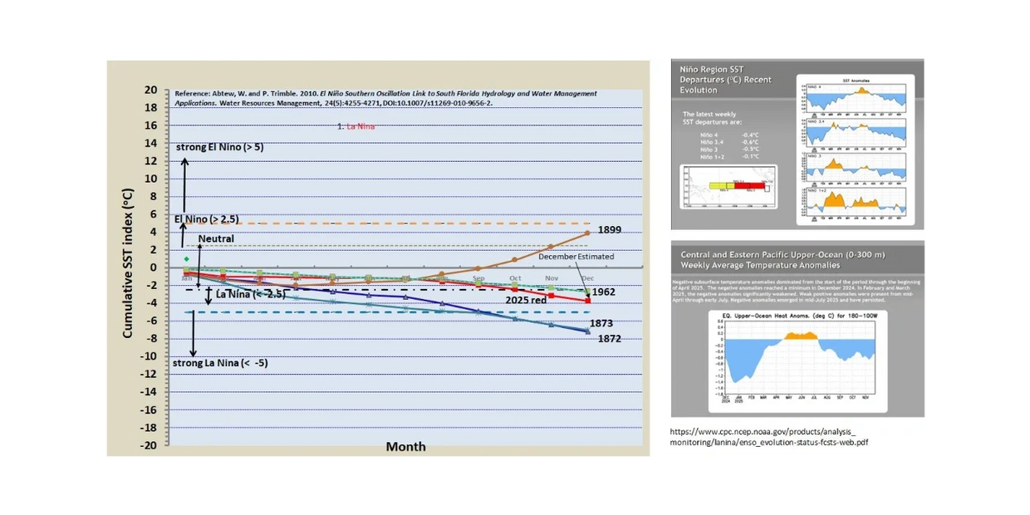Click the 1899 series end label
The width and height of the screenshot is (1030, 515).
[x=609, y=229]
